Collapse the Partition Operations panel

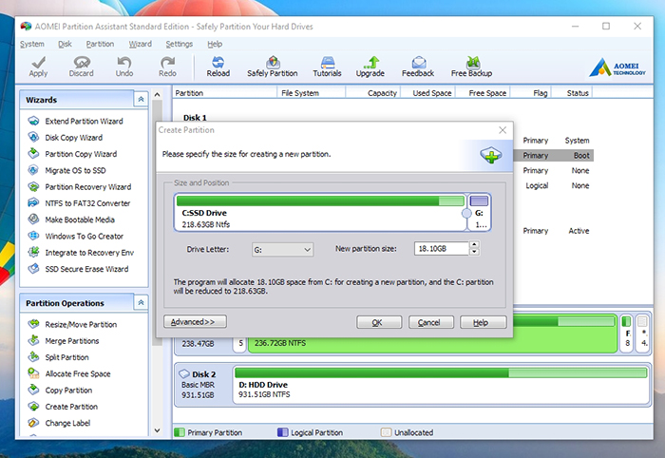[141, 303]
